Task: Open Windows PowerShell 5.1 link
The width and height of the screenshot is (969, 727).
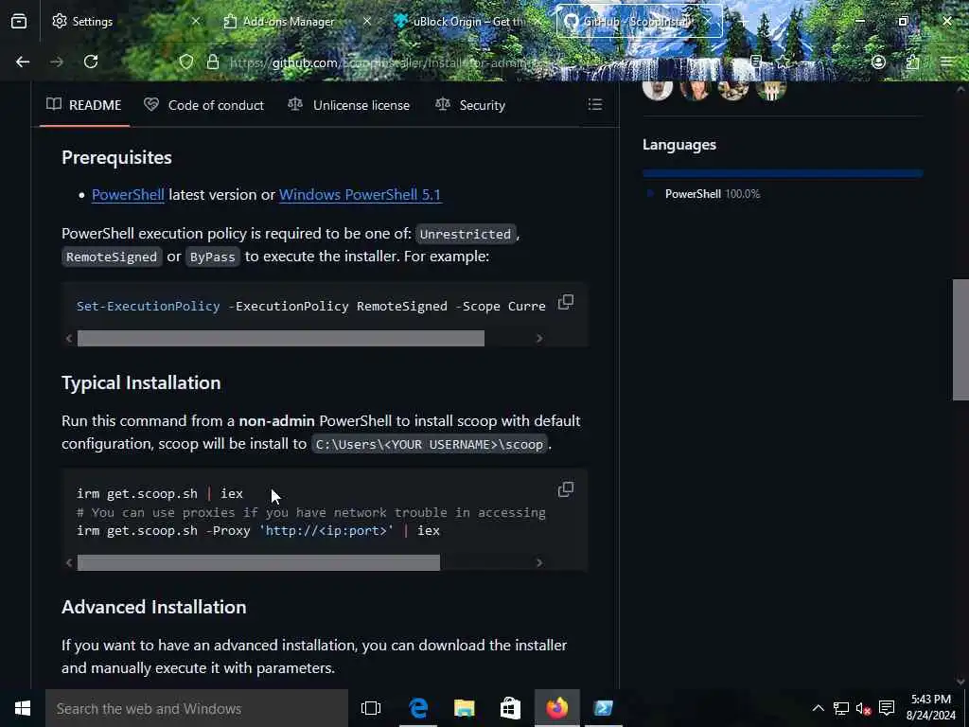Action: pyautogui.click(x=361, y=194)
